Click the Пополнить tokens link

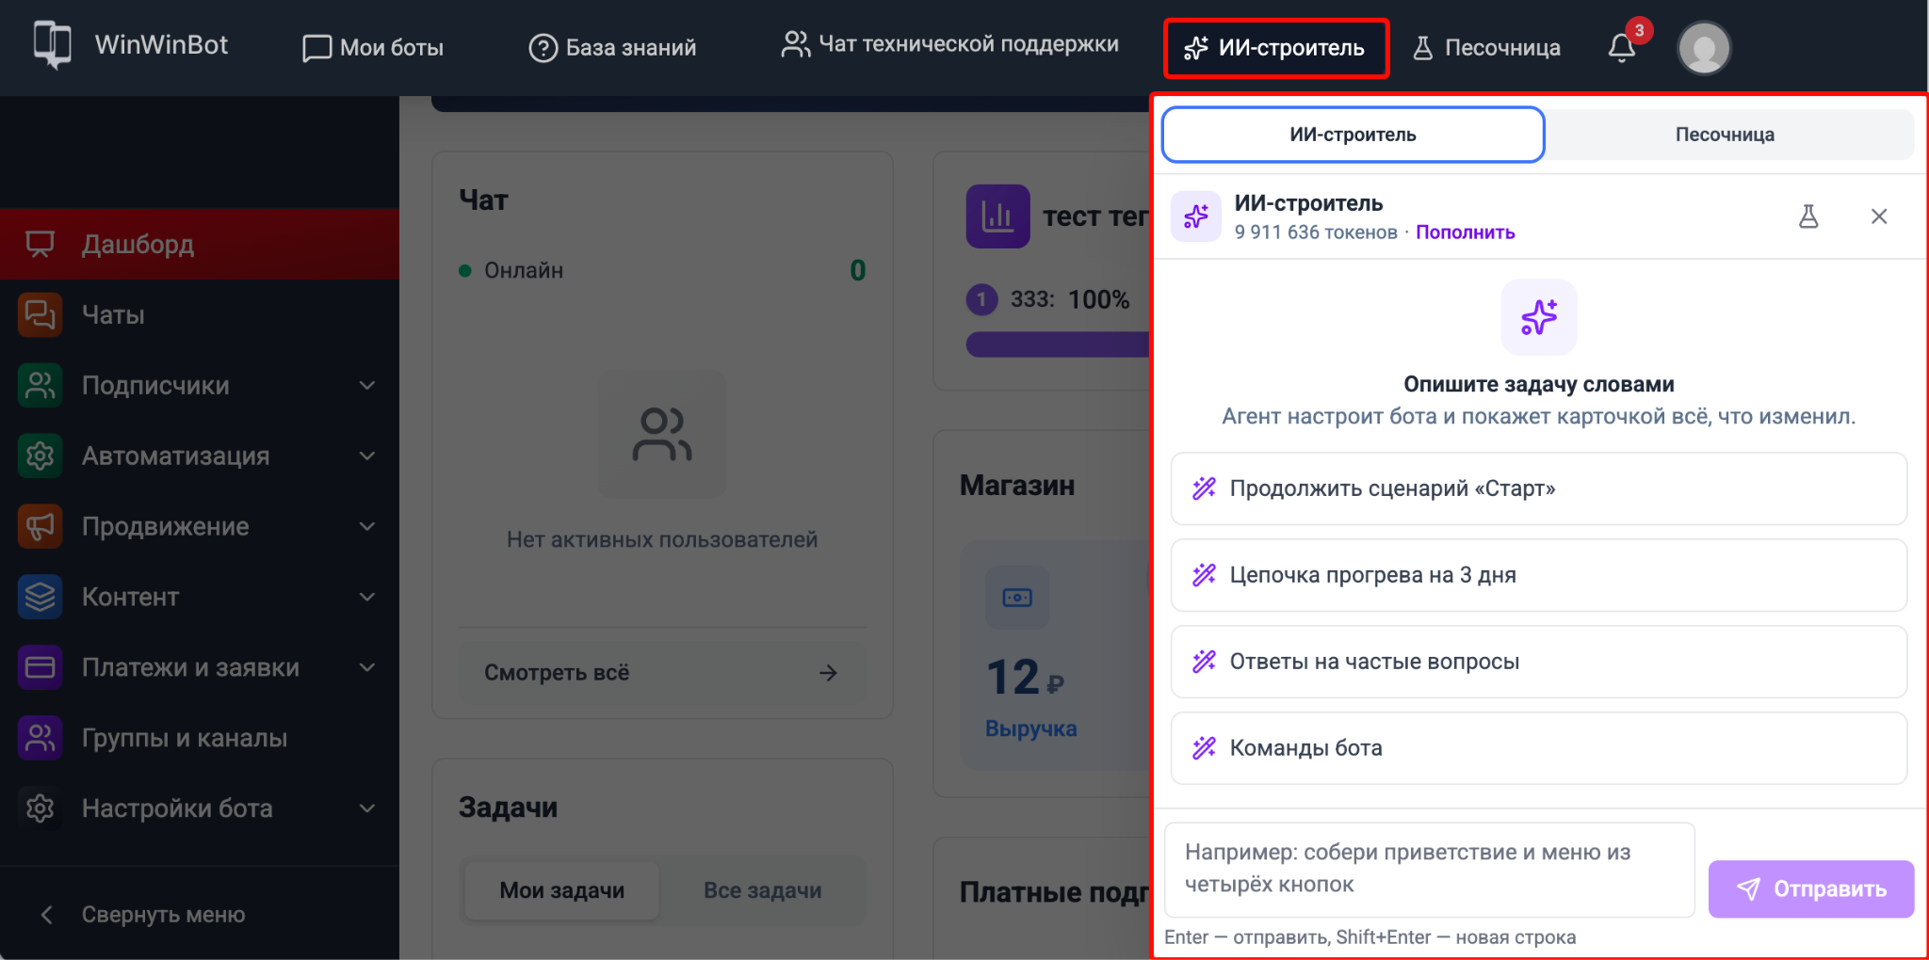point(1466,232)
